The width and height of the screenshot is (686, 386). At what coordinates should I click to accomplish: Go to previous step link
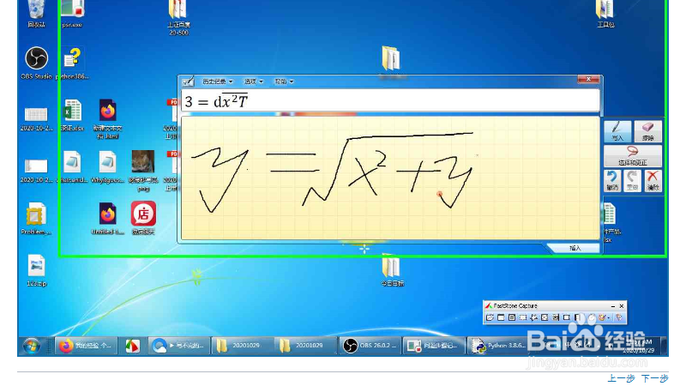coord(621,378)
